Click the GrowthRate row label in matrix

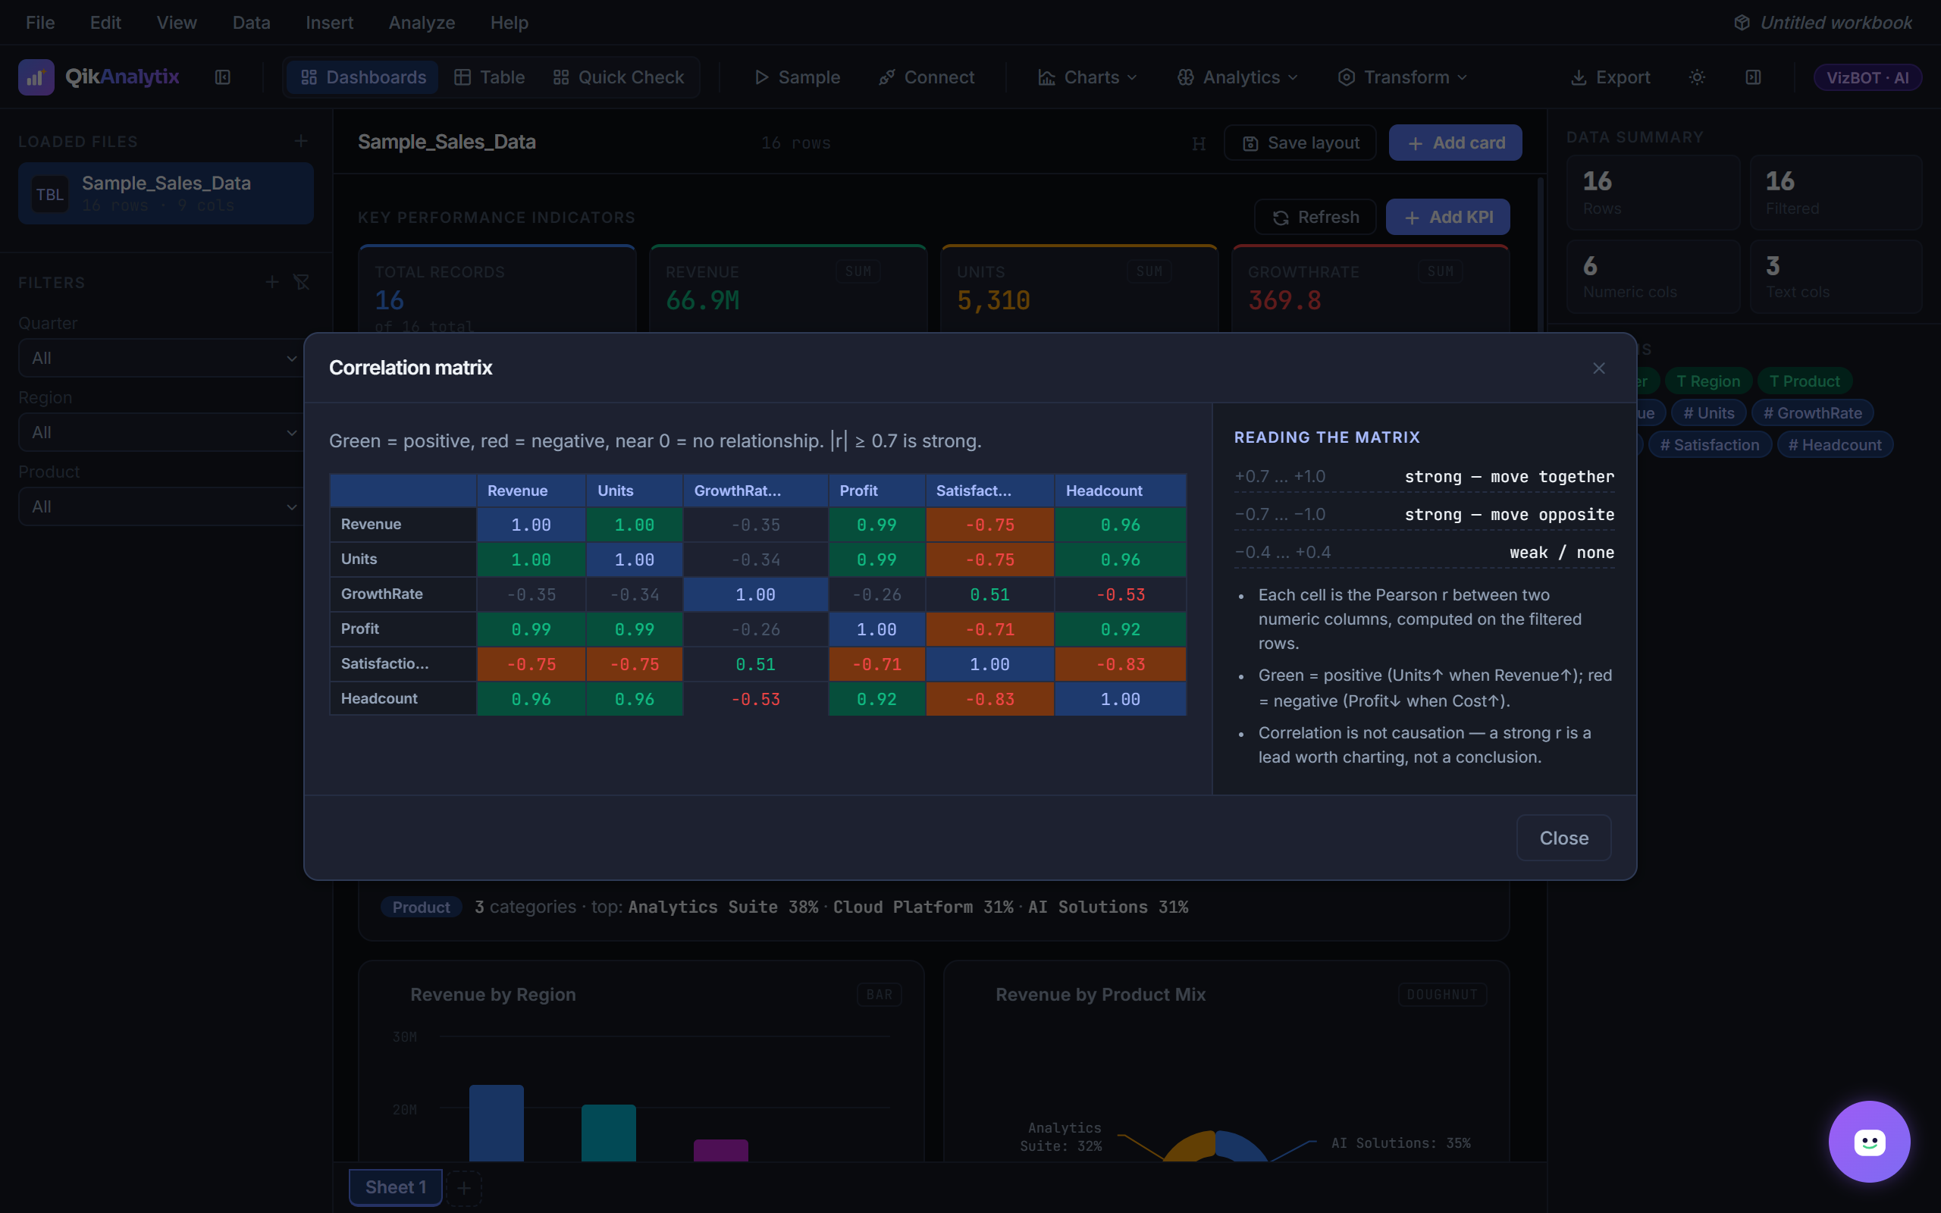[403, 594]
